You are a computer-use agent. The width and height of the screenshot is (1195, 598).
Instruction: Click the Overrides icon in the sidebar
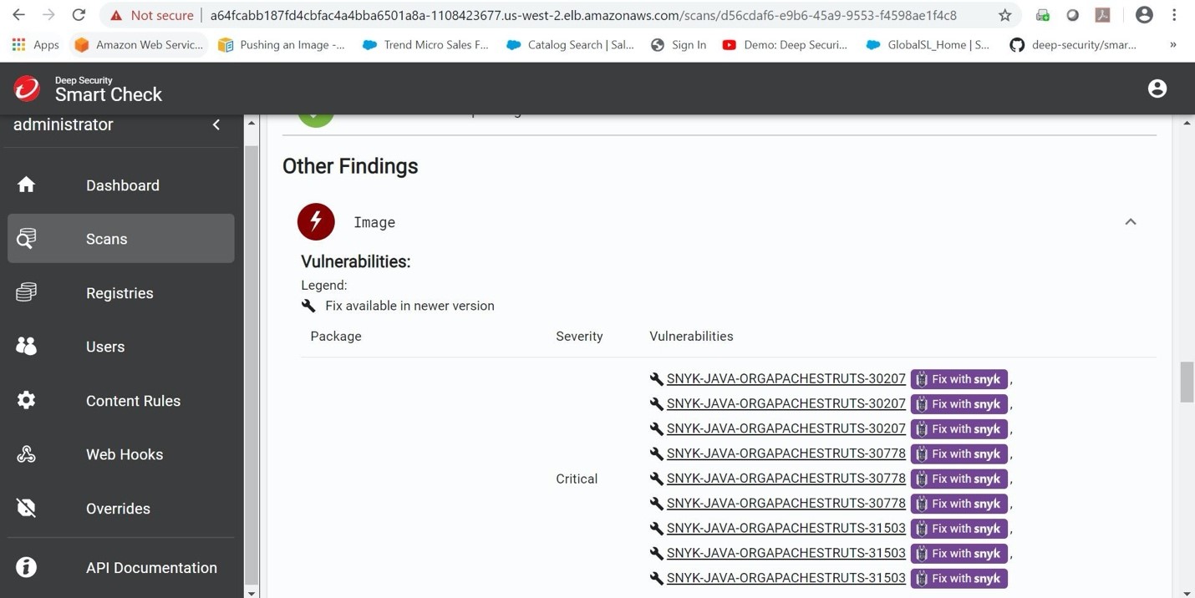click(27, 508)
